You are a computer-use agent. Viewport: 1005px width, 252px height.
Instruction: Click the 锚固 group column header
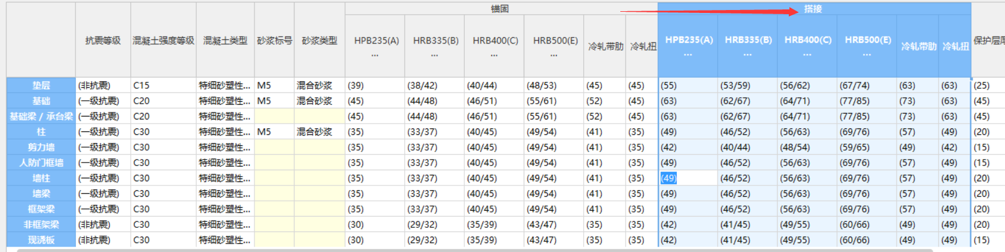[500, 9]
